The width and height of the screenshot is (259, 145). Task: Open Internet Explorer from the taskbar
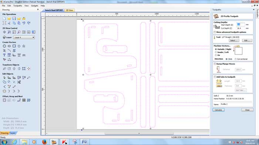(14, 142)
